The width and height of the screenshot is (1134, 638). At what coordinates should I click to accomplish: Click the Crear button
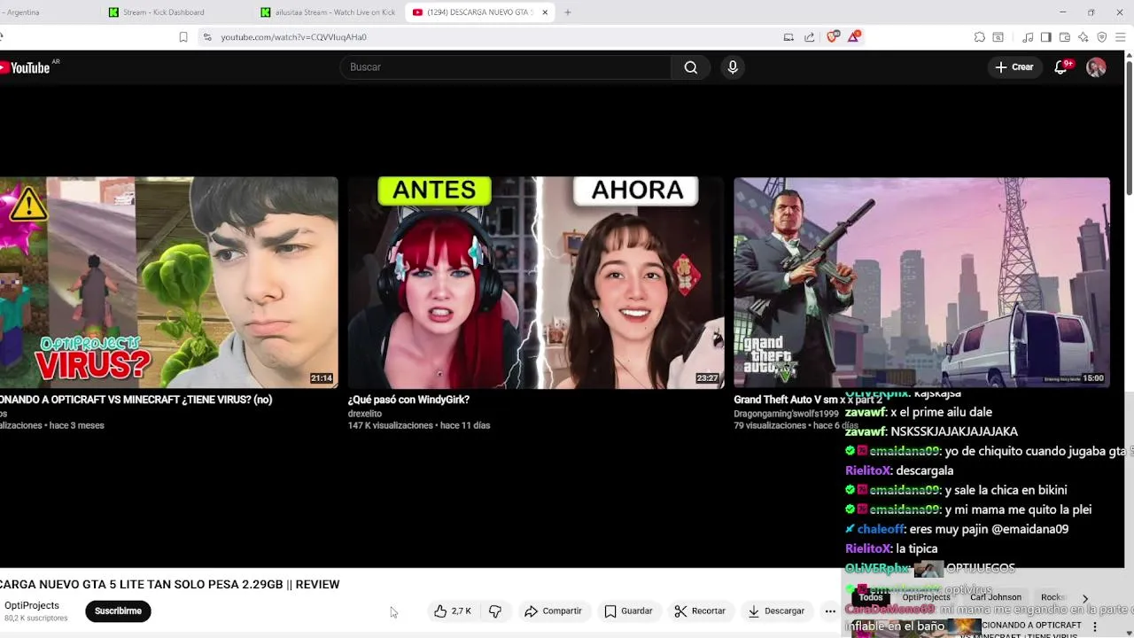point(1014,67)
